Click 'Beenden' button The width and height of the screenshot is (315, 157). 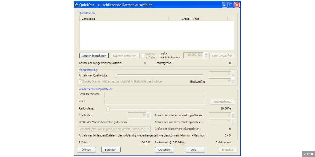[111, 149]
